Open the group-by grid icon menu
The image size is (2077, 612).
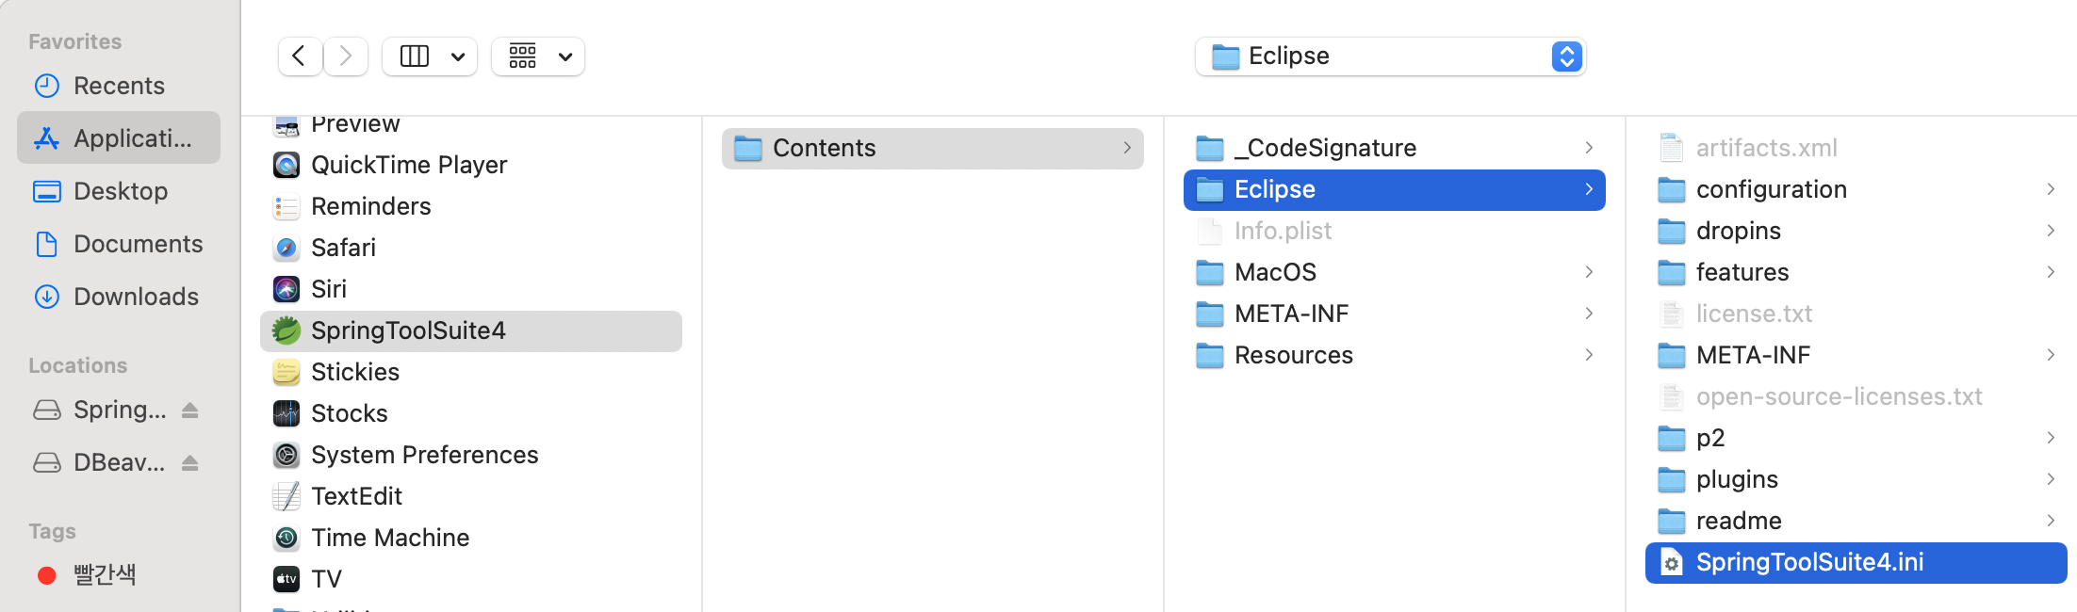tap(538, 56)
